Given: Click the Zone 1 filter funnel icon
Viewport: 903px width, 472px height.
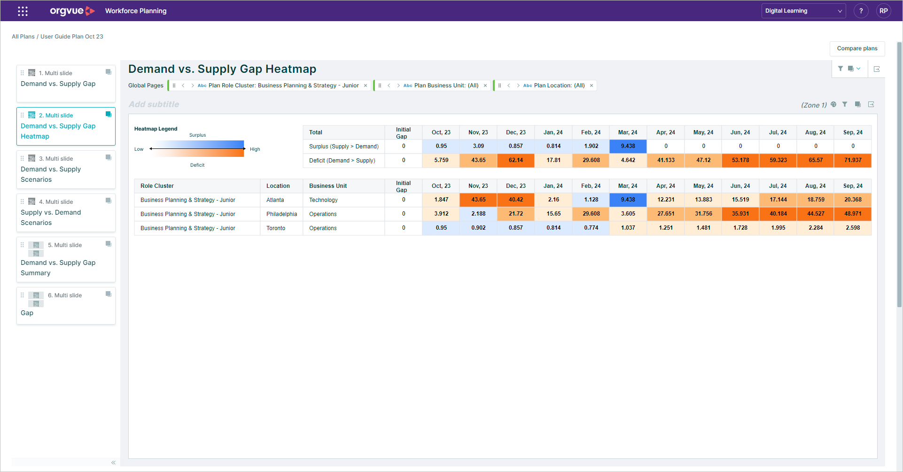Looking at the screenshot, I should (845, 104).
